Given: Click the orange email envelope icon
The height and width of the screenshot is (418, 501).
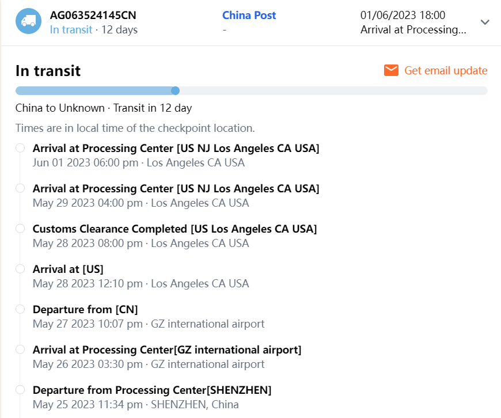Looking at the screenshot, I should coord(392,70).
